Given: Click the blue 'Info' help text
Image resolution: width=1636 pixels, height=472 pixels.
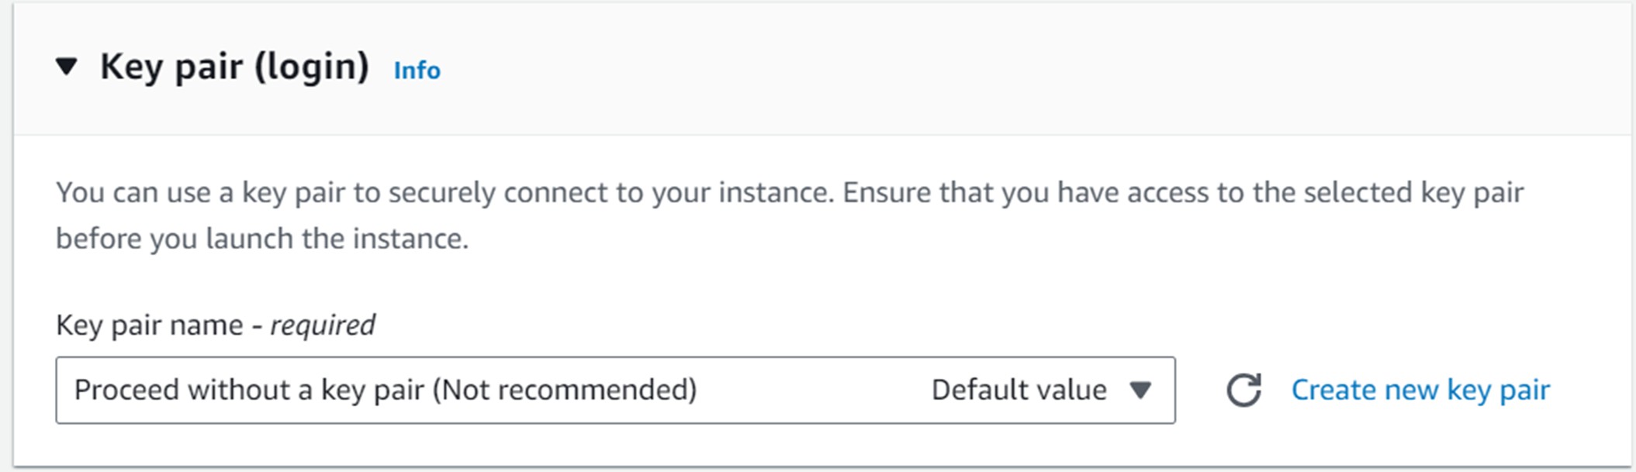Looking at the screenshot, I should pyautogui.click(x=417, y=71).
